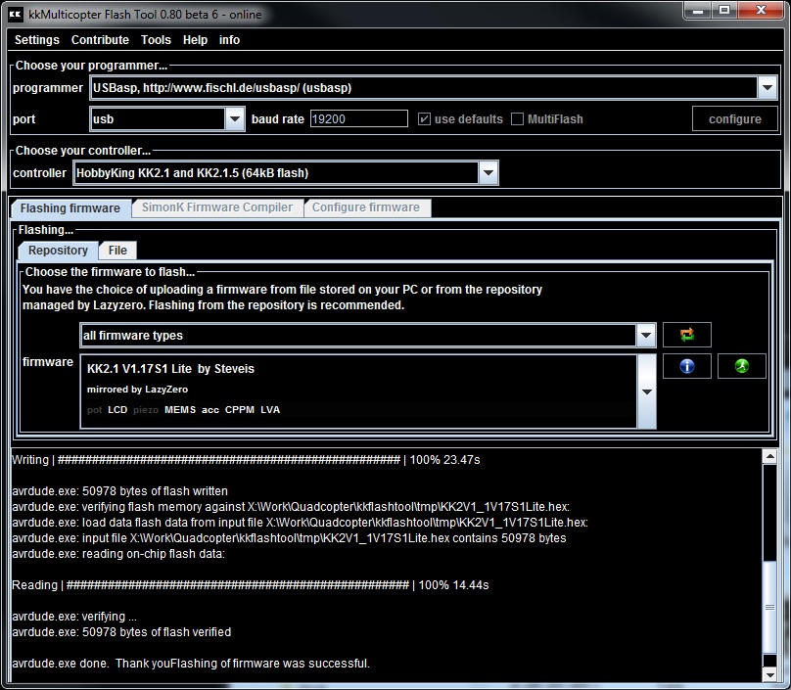
Task: Click the refresh repository icon button
Action: [x=686, y=335]
